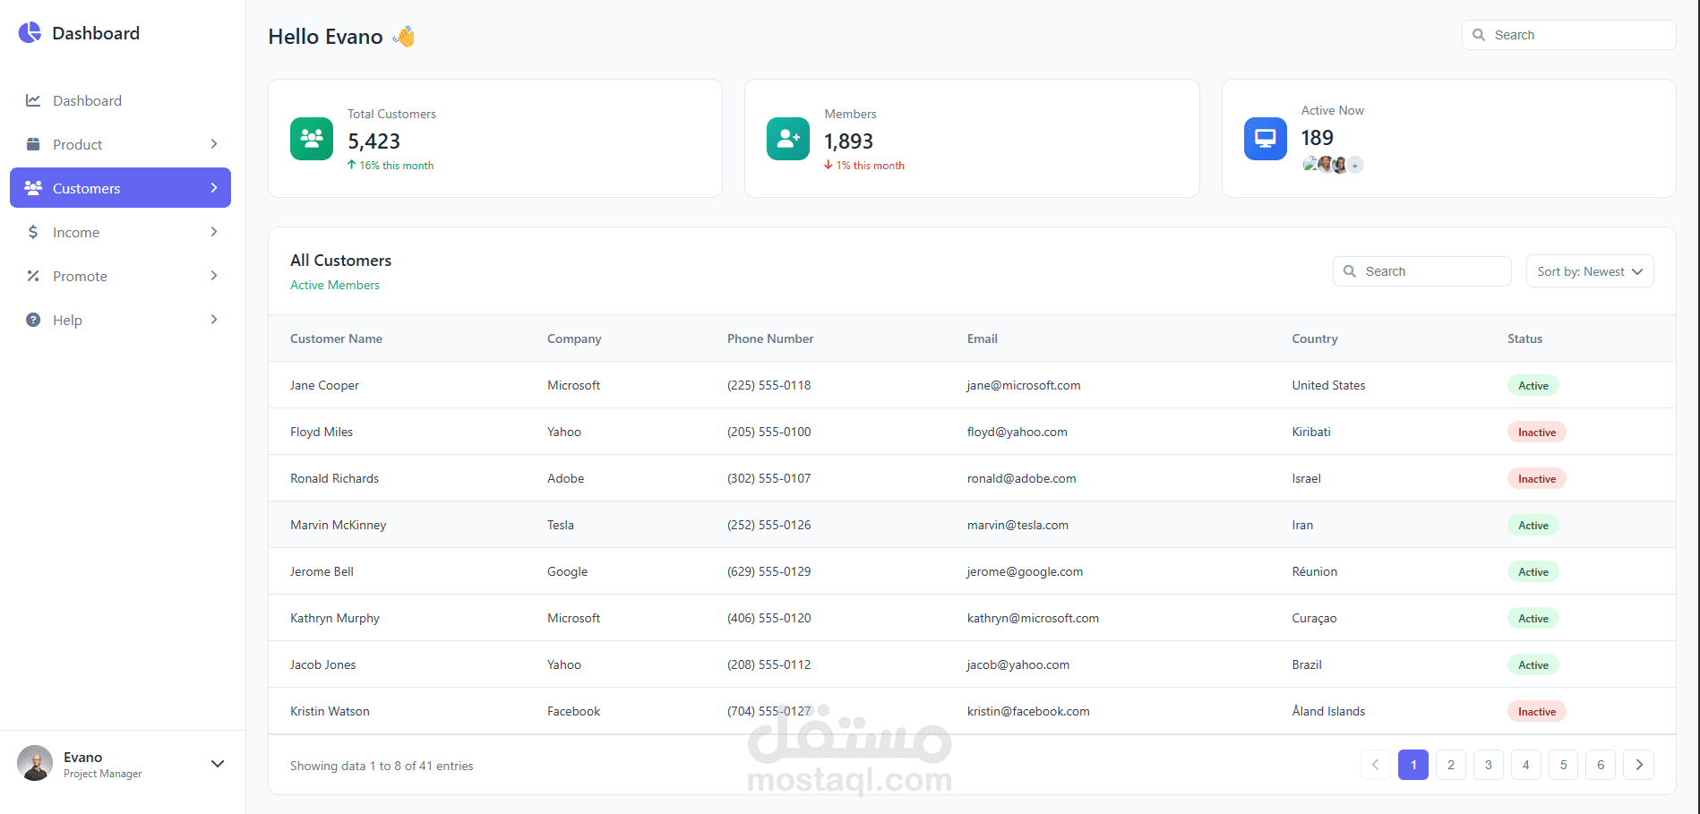
Task: Select the Dashboard chart icon in sidebar
Action: pos(32,100)
